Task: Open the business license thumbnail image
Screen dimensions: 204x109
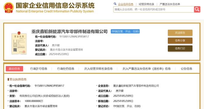Action: click(x=19, y=43)
